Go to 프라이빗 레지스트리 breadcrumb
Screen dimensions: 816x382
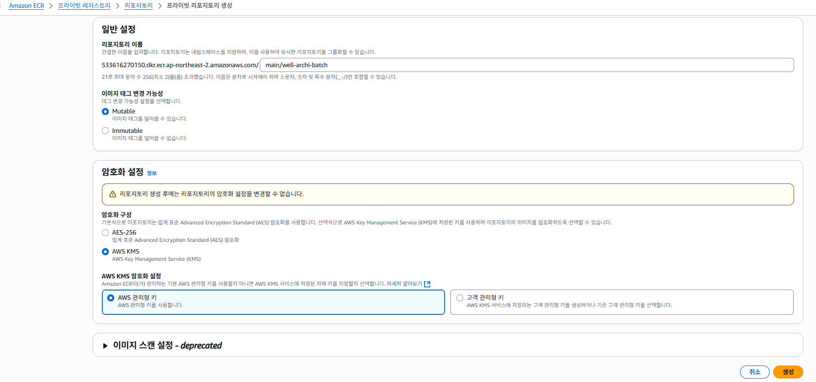(x=84, y=6)
